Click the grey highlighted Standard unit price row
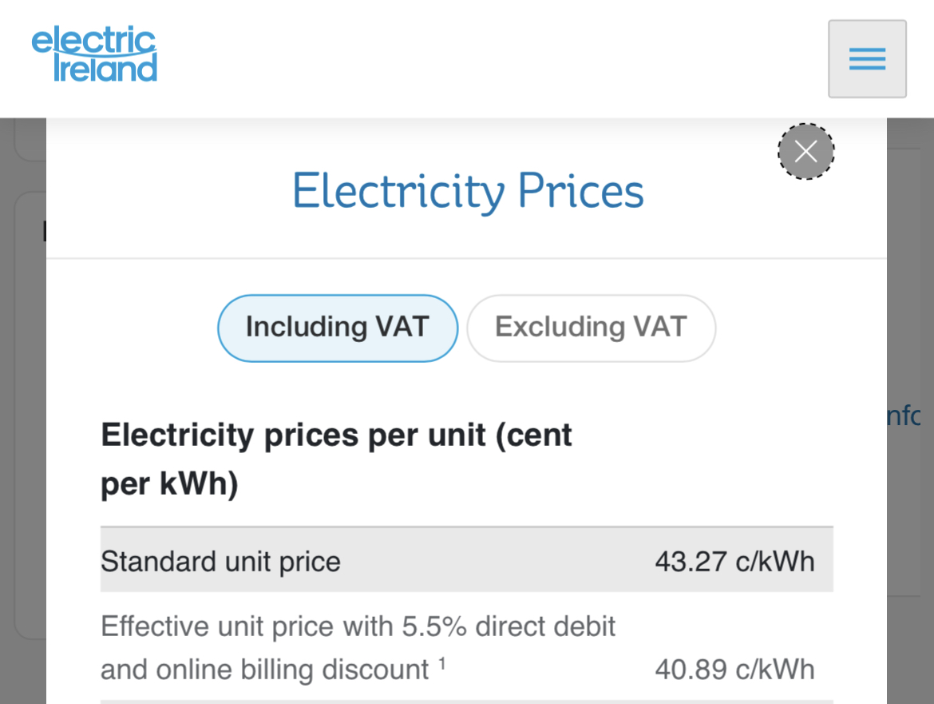Screen dimensions: 934x704 (466, 559)
